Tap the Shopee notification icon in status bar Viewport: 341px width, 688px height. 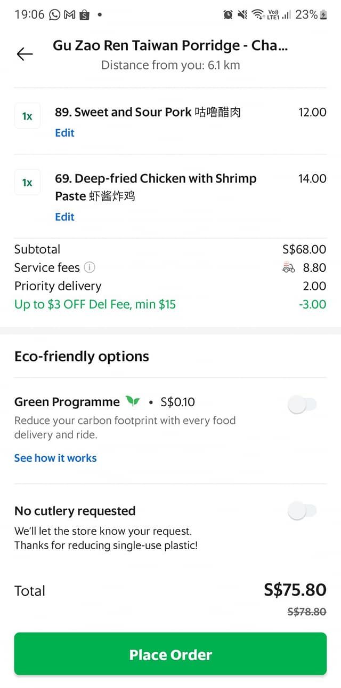point(84,15)
